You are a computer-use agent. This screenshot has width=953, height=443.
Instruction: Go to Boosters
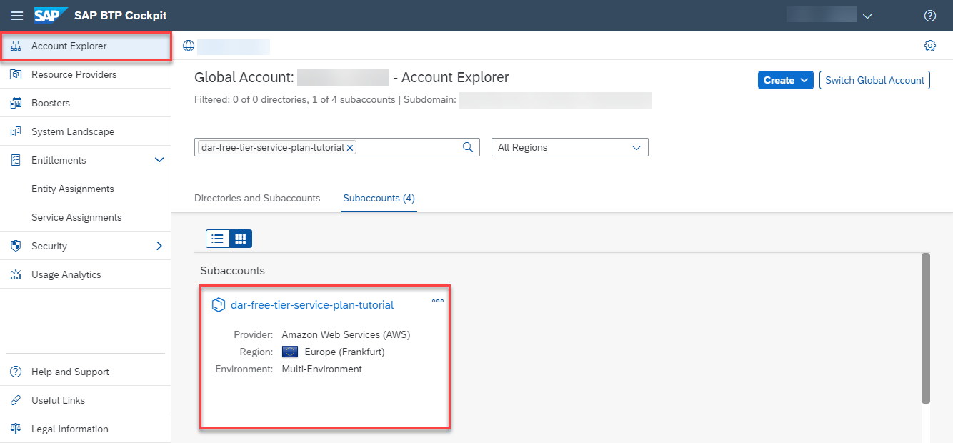86,103
